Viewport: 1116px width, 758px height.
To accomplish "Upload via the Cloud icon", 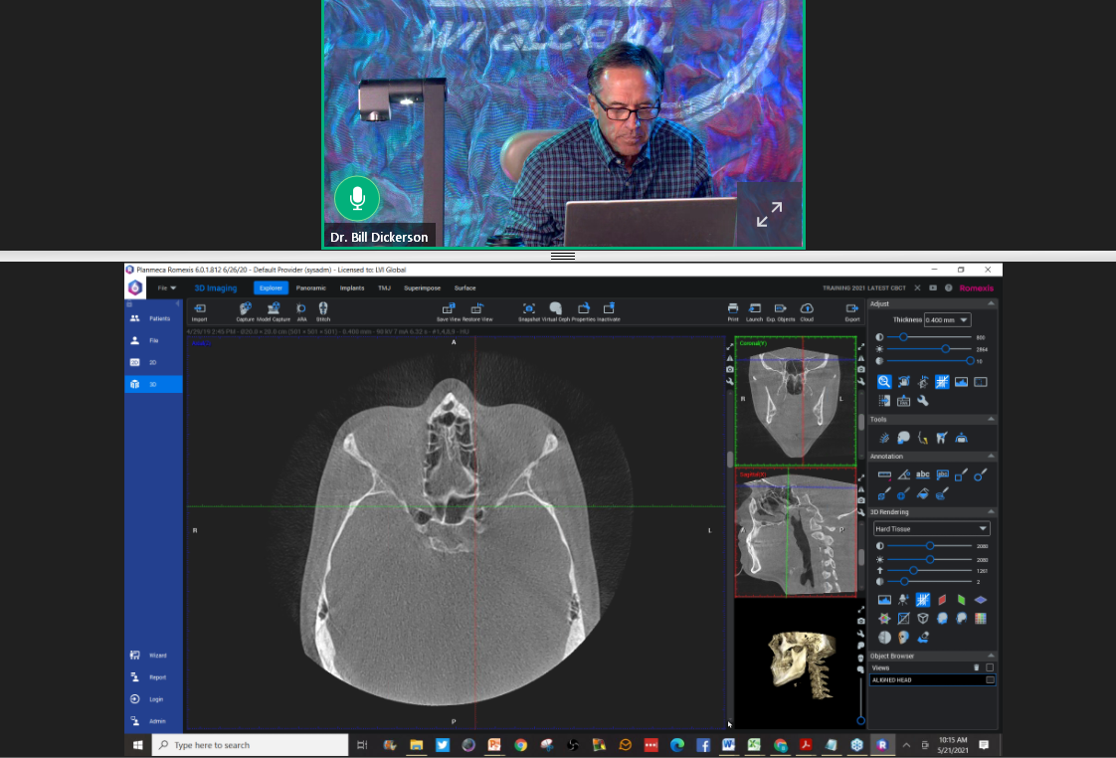I will click(x=807, y=309).
